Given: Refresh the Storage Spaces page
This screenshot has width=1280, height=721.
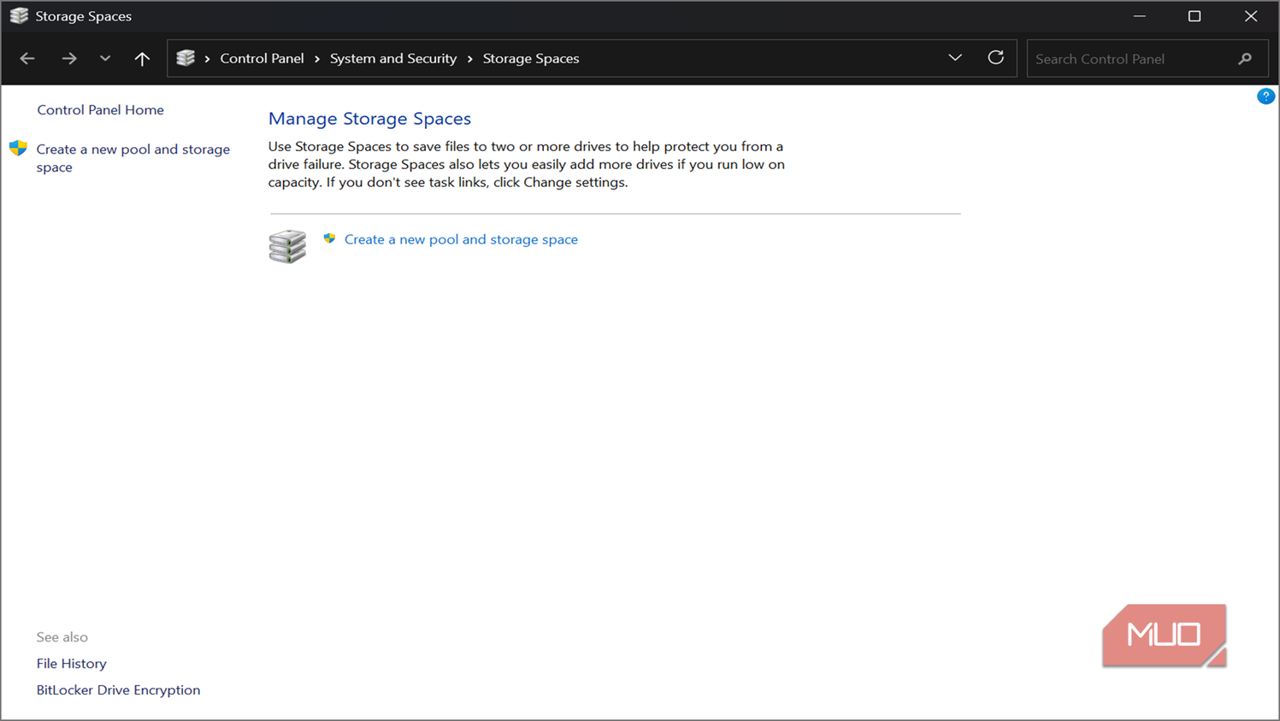Looking at the screenshot, I should tap(996, 58).
